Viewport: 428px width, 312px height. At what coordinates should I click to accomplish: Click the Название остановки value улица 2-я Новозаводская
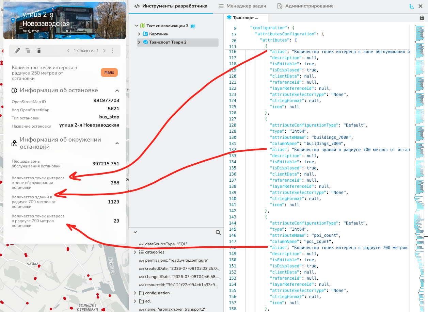click(x=89, y=125)
